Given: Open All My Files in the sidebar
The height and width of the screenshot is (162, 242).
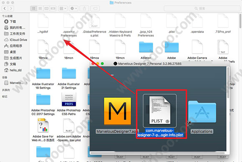Looking at the screenshot, I should (x=15, y=28).
